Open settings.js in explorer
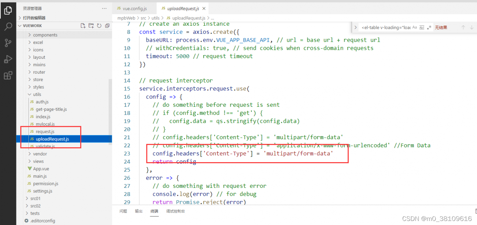Screen dimensions: 477x225 [43, 191]
